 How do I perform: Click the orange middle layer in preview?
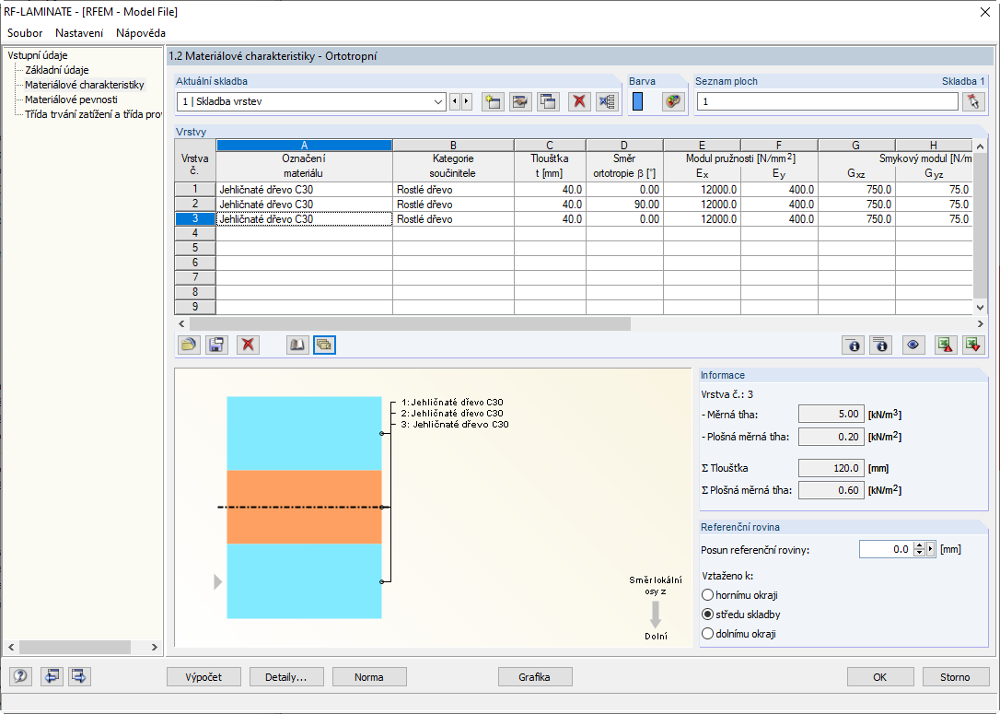(304, 508)
